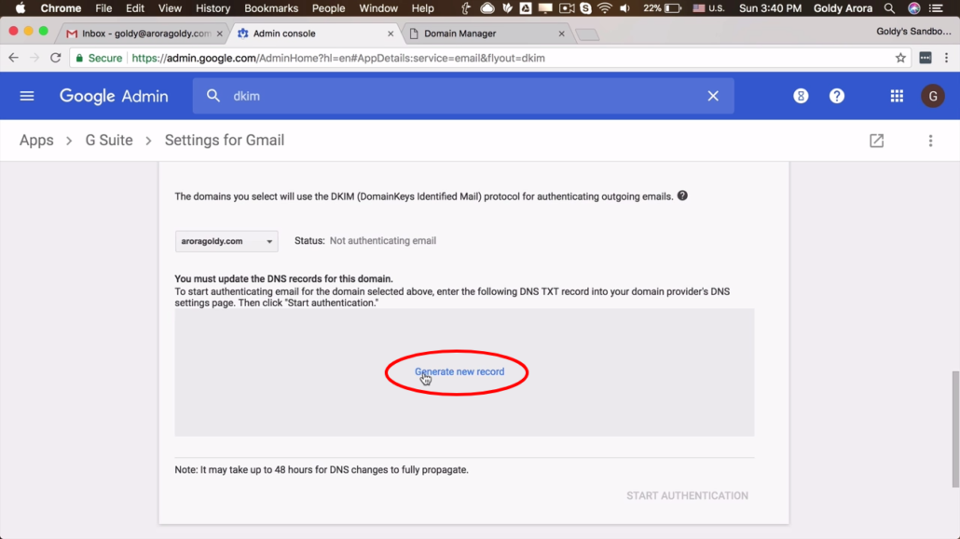Open the Bookmarks menu
The image size is (960, 539).
271,8
